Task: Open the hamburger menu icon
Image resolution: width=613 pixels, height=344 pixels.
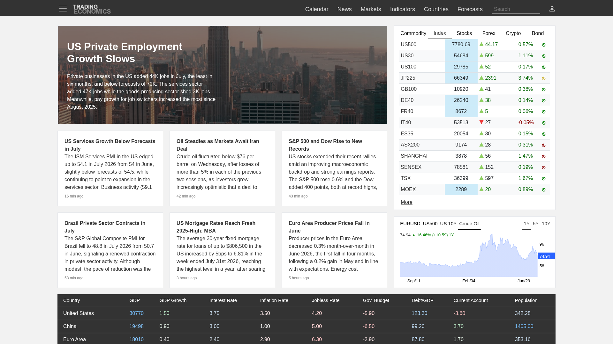Action: point(63,9)
